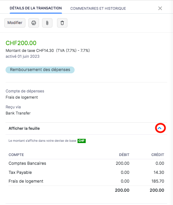Click the Compte column header
173x205 pixels.
[x=16, y=155]
